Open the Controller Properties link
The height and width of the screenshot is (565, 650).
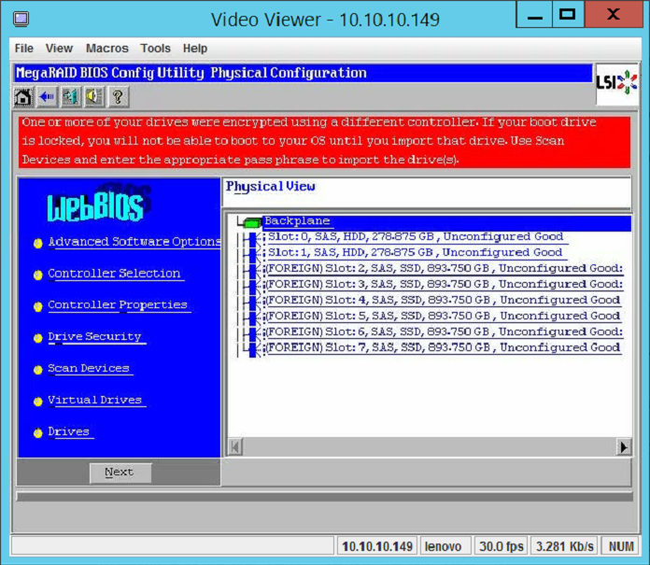[x=118, y=305]
